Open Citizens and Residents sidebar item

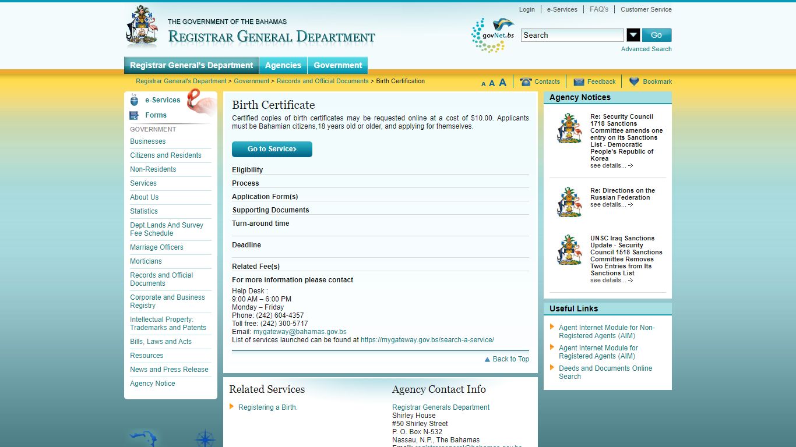click(165, 155)
